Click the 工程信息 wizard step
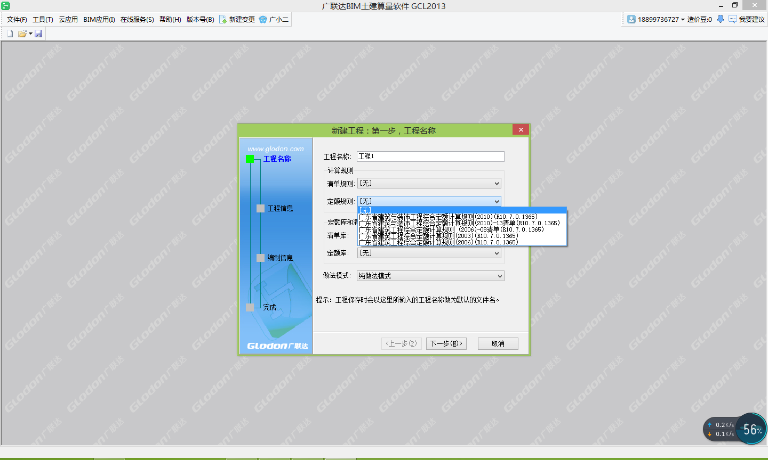This screenshot has height=460, width=768. [x=280, y=208]
